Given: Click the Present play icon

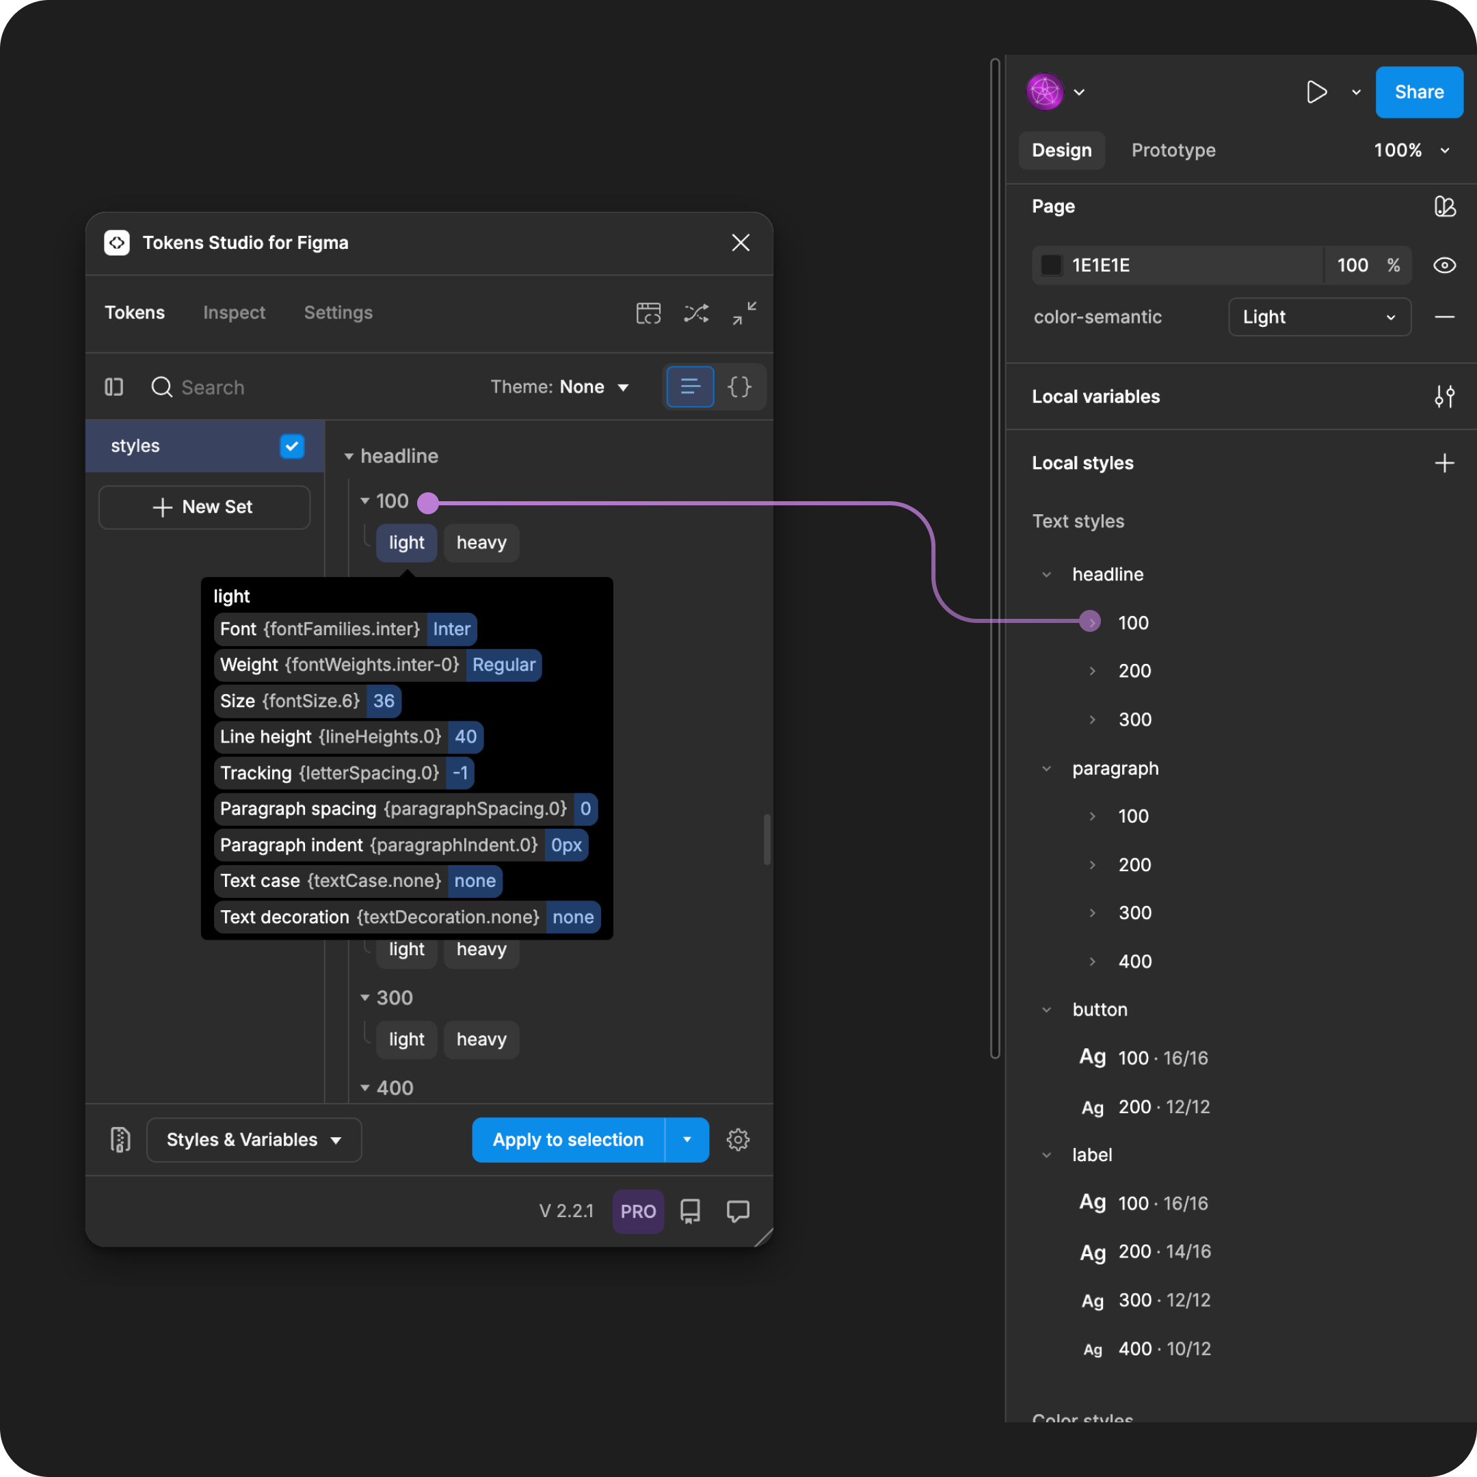Looking at the screenshot, I should click(x=1316, y=92).
